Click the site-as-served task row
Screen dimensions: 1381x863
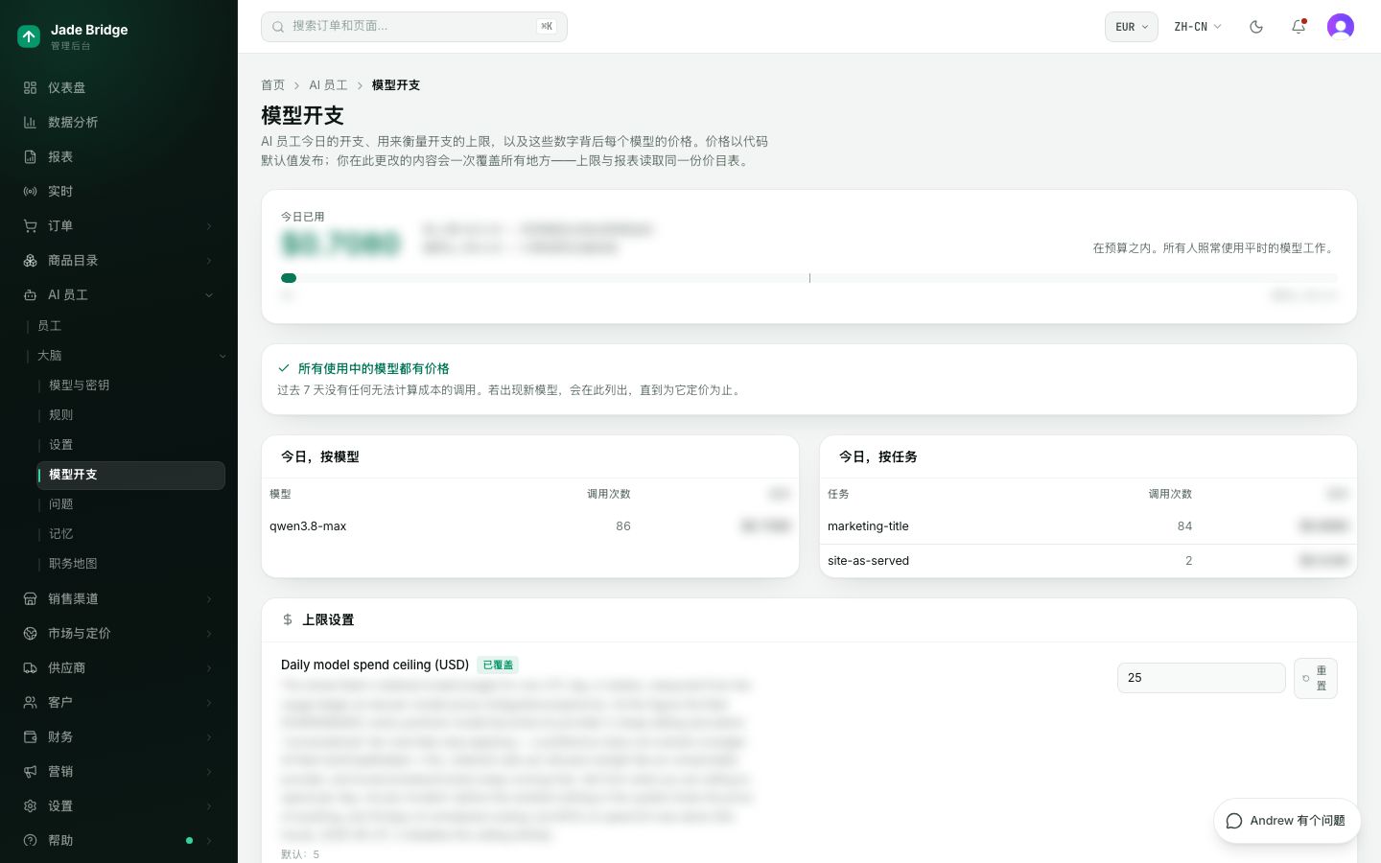point(1088,561)
